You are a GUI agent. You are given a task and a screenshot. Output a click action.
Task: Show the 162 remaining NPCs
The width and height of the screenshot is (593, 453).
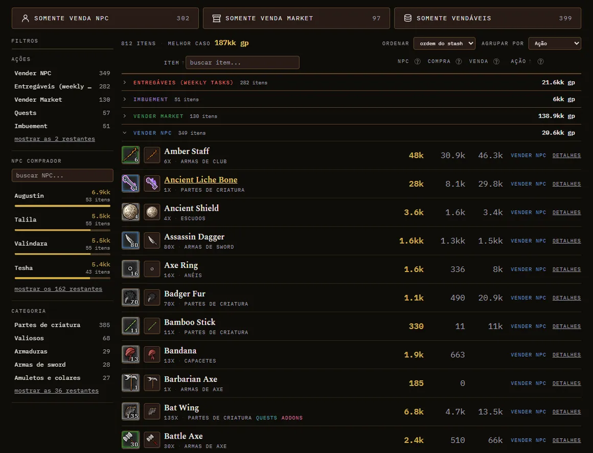[58, 289]
